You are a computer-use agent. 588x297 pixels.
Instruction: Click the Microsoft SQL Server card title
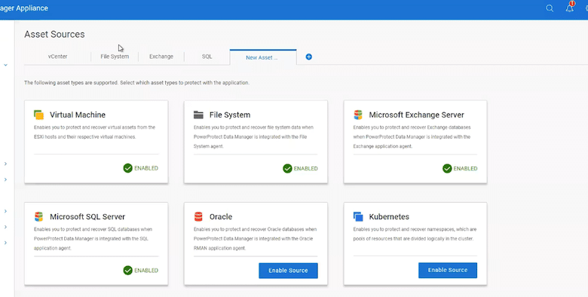point(87,217)
